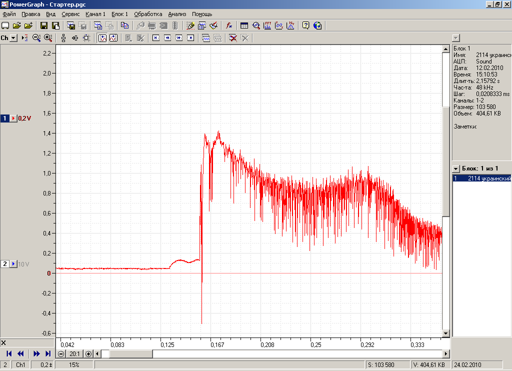512x371 pixels.
Task: Open the Обработка menu
Action: pyautogui.click(x=148, y=14)
